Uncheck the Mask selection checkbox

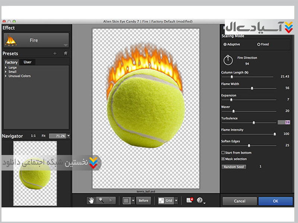click(x=223, y=159)
